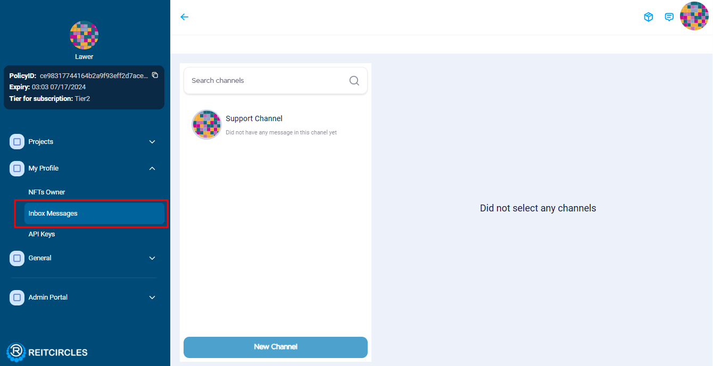Click the search magnifier icon

coord(354,81)
